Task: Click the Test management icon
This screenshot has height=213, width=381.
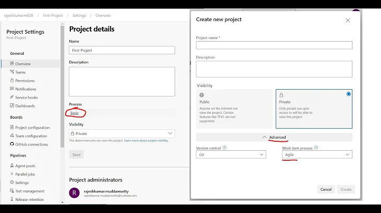Action: 12,191
